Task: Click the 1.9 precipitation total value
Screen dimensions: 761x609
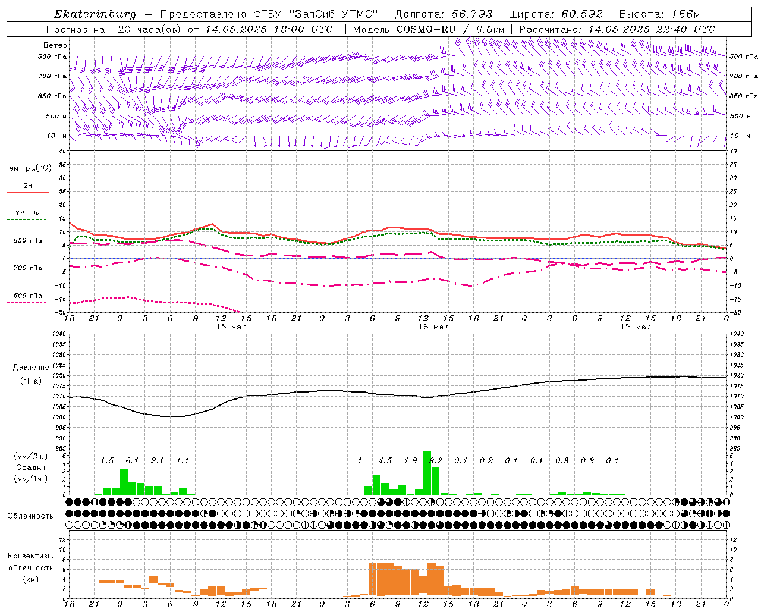Action: point(410,461)
